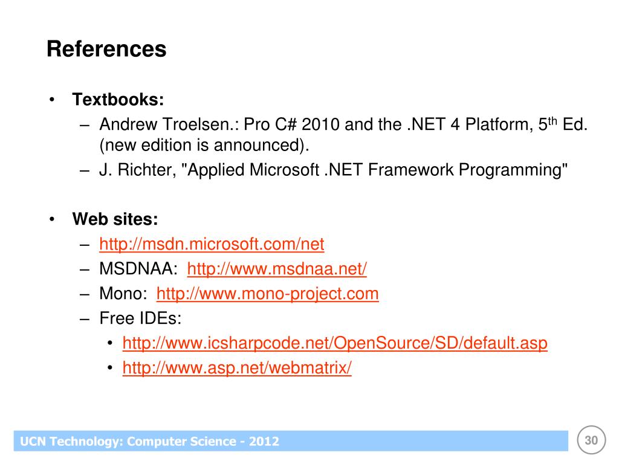Select the "Textbooks:" bold heading
The width and height of the screenshot is (619, 464).
pos(118,99)
